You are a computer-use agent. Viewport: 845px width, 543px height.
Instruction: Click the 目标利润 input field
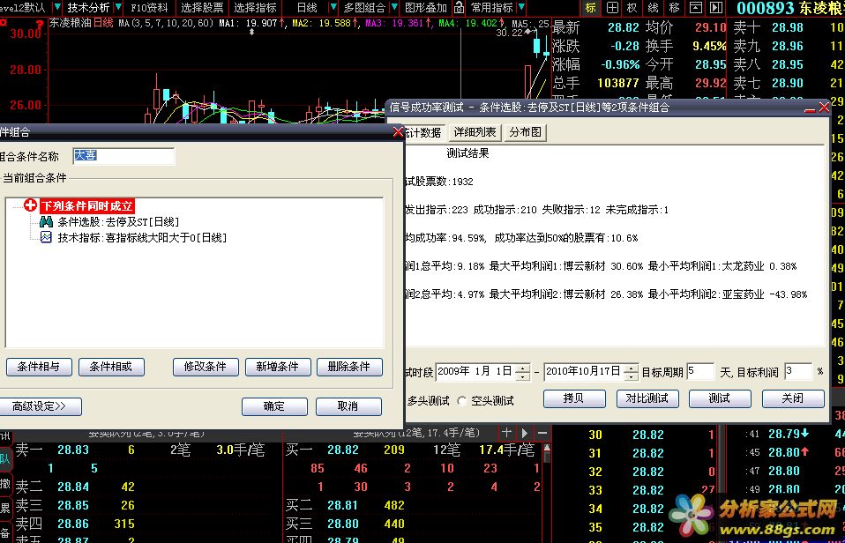798,372
